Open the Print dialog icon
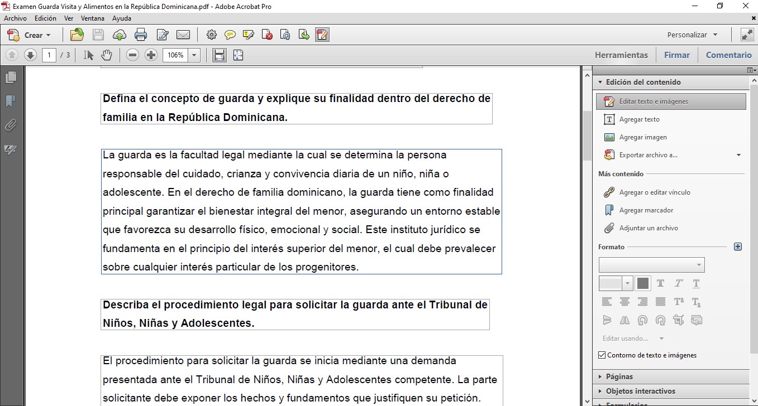 click(x=140, y=35)
